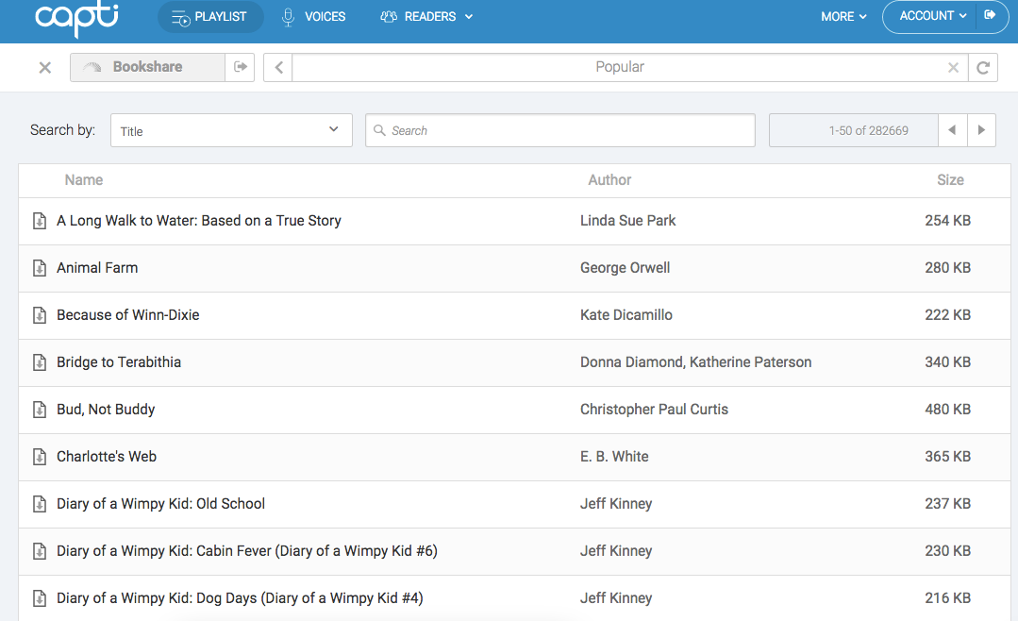
Task: Go to next page of results
Action: [x=981, y=130]
